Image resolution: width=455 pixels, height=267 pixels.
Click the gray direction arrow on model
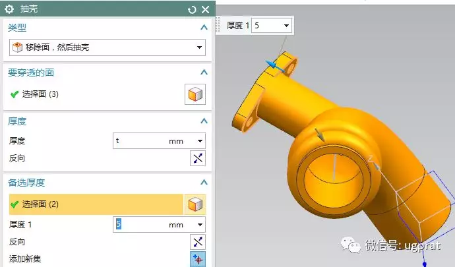click(320, 134)
